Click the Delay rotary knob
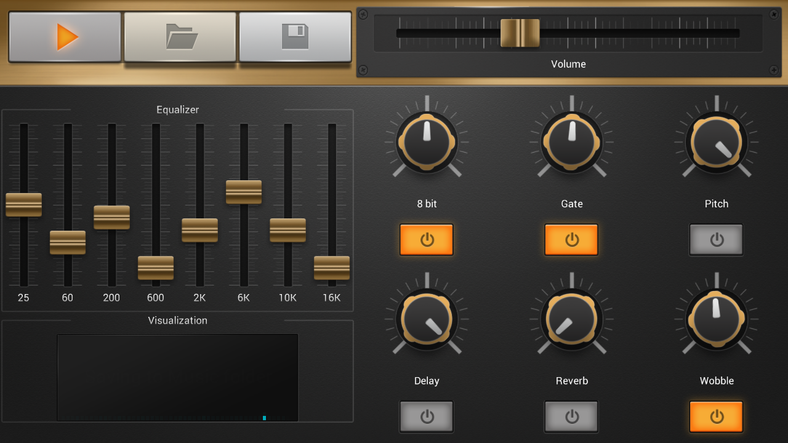Screen dimensions: 788x443 coord(427,320)
